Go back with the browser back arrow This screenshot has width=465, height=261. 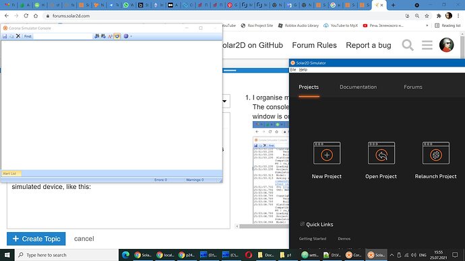tap(7, 15)
